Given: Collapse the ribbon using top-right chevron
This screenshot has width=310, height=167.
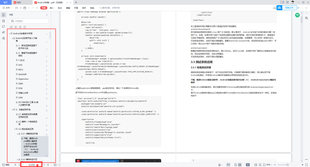Looking at the screenshot, I should (x=307, y=8).
